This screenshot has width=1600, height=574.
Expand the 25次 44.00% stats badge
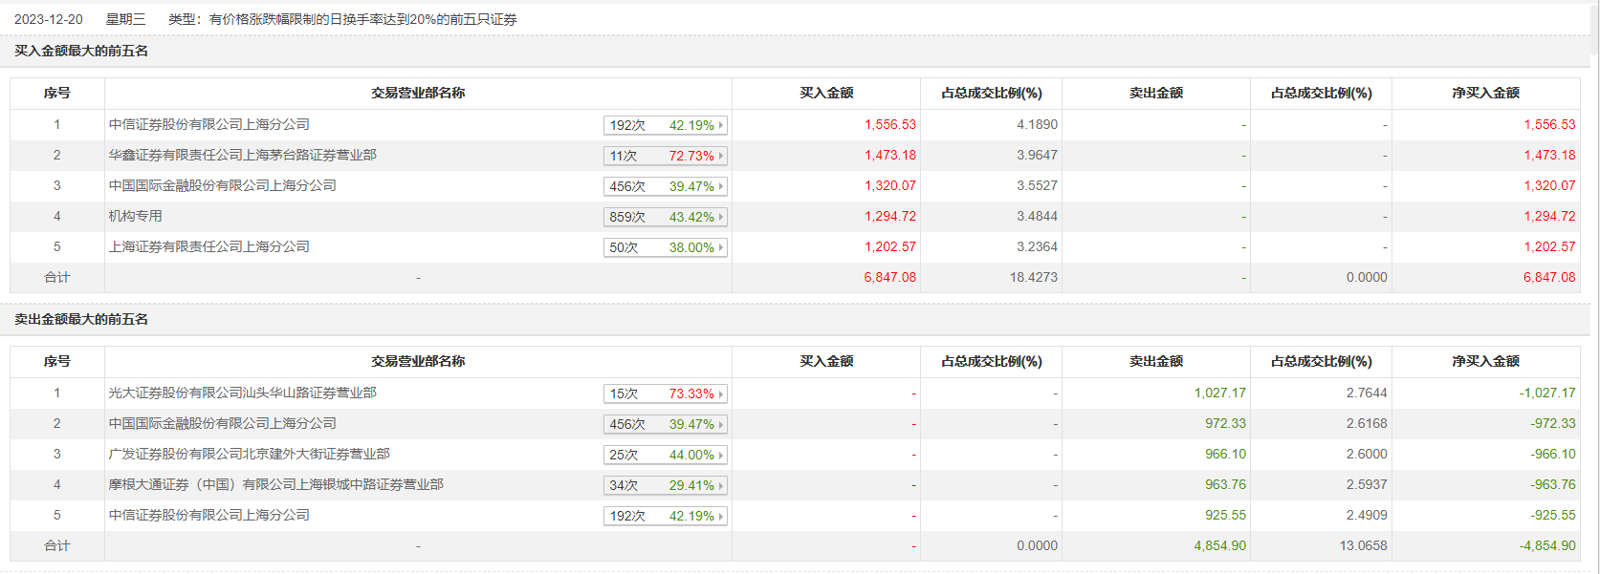click(665, 455)
